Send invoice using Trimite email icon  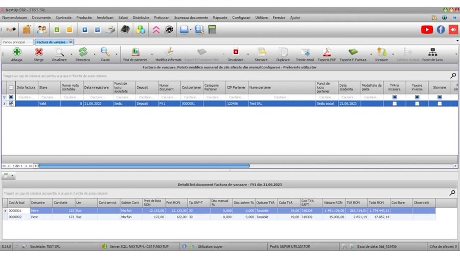tap(305, 52)
